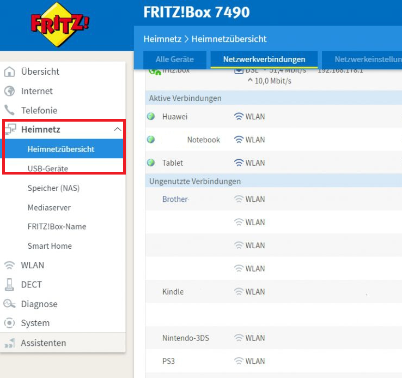Click the wizard icon beside Assistenten

click(9, 343)
